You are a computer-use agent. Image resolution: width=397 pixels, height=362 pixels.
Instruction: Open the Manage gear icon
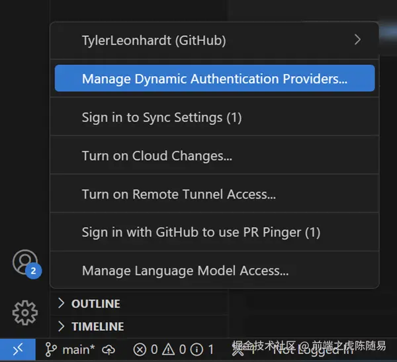click(x=25, y=313)
